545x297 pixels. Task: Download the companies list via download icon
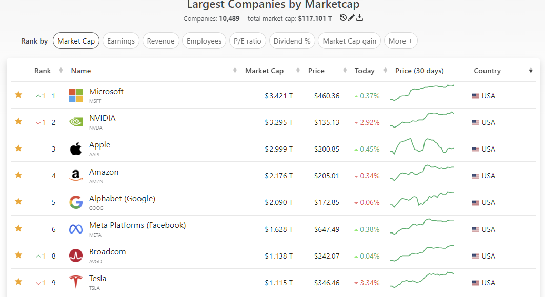point(359,17)
